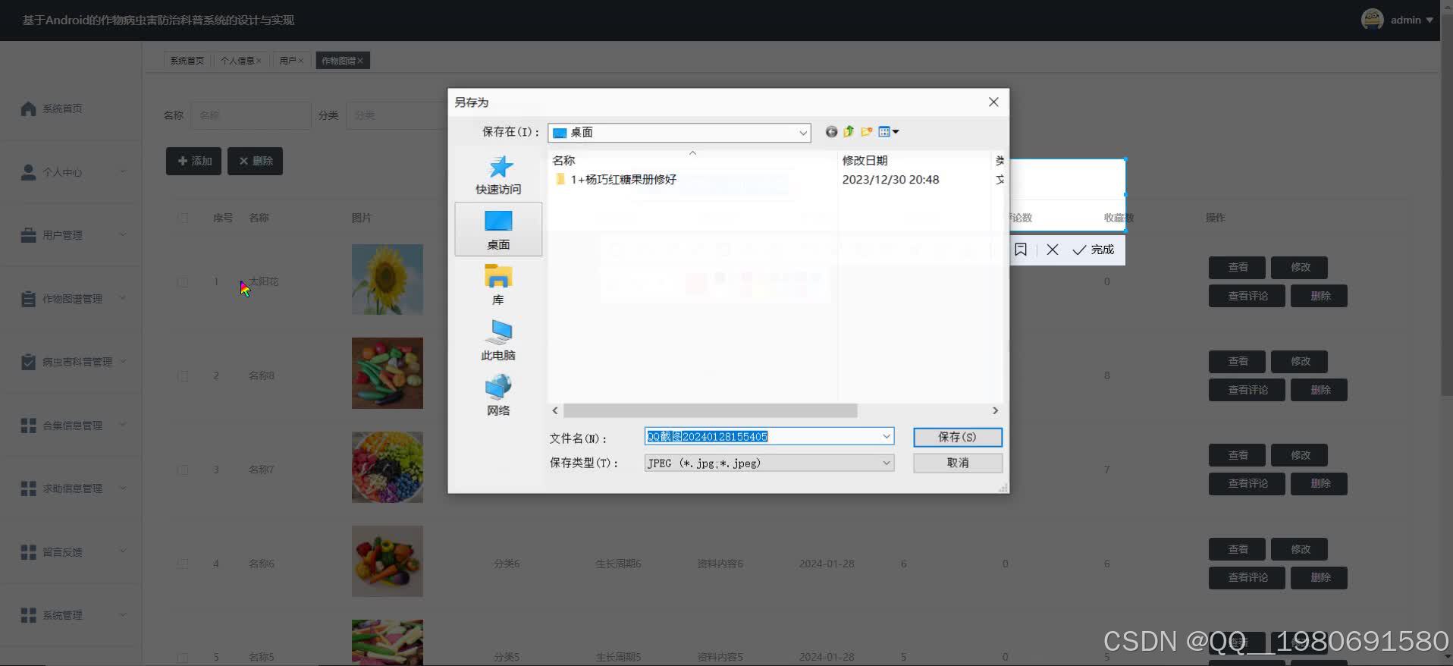Expand 个人中心 sidebar menu
1453x666 pixels.
[71, 172]
